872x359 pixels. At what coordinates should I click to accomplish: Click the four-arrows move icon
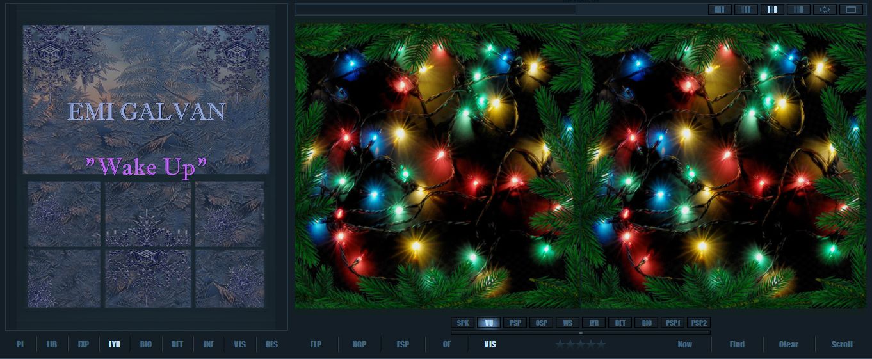click(825, 10)
